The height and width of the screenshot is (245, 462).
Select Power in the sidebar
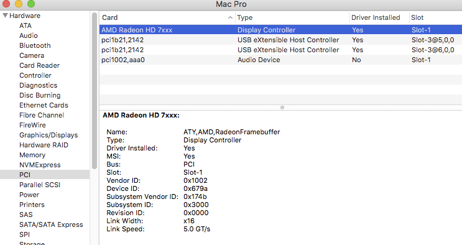click(x=29, y=195)
